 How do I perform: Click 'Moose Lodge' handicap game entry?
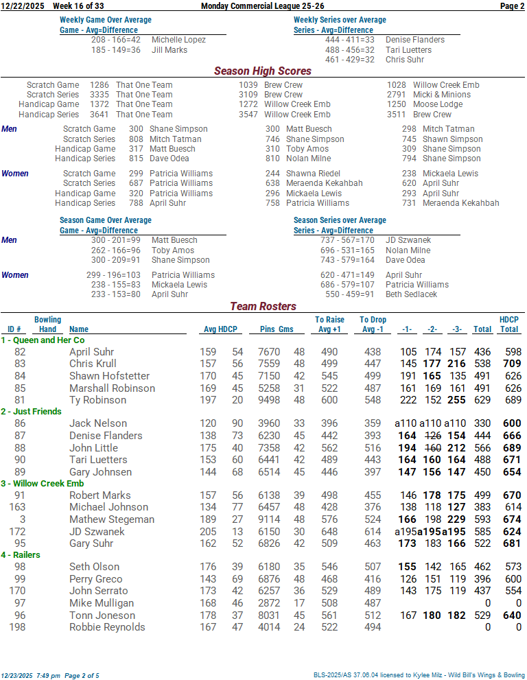(438, 104)
